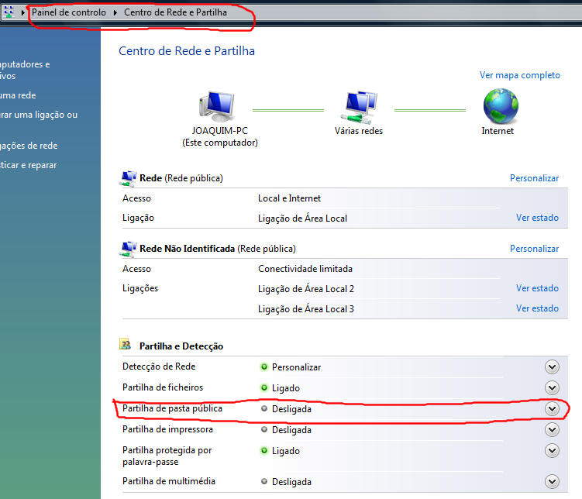This screenshot has width=582, height=499.
Task: Click Ligado status of Partilha de ficheiros
Action: pos(285,388)
